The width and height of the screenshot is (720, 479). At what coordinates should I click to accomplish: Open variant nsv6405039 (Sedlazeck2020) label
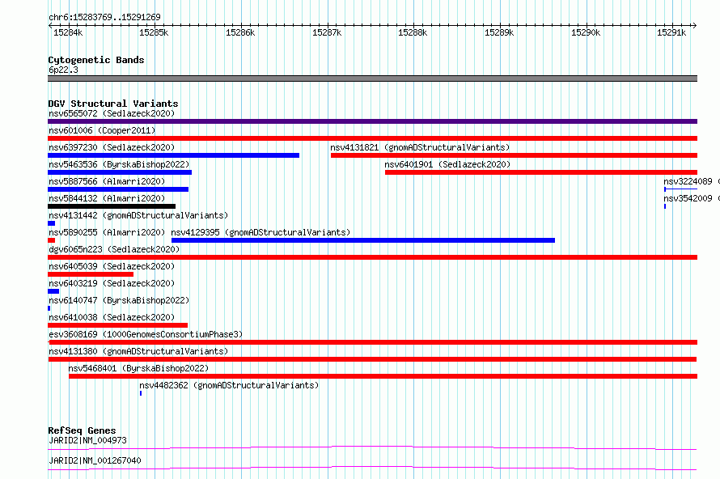112,266
